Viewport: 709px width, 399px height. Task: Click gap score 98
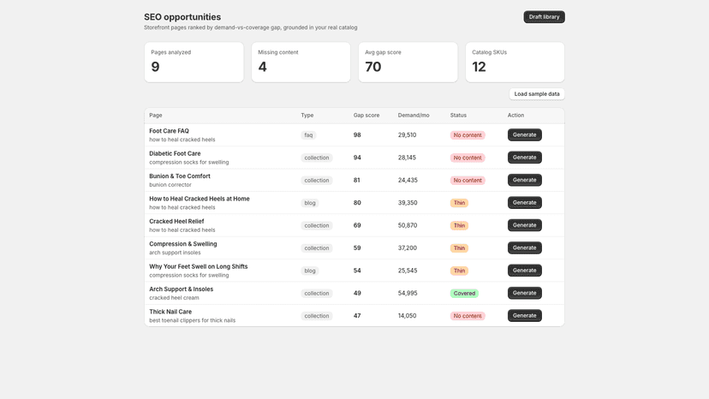pos(357,134)
